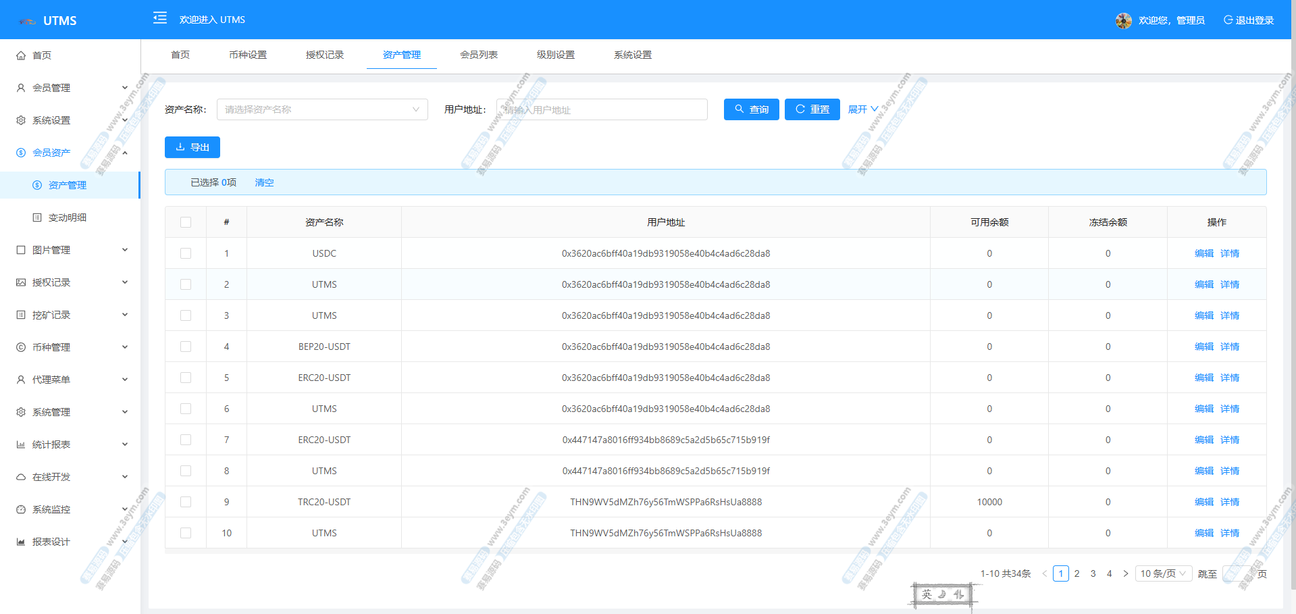1296x614 pixels.
Task: Expand more filters with 展开
Action: click(x=863, y=109)
